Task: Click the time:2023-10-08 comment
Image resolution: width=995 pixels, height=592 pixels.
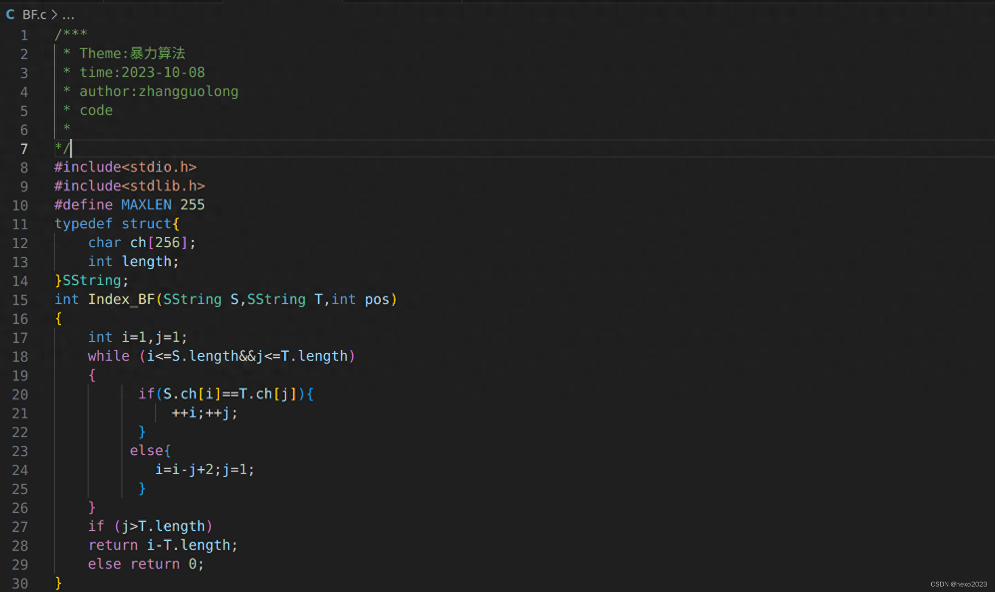Action: click(142, 73)
